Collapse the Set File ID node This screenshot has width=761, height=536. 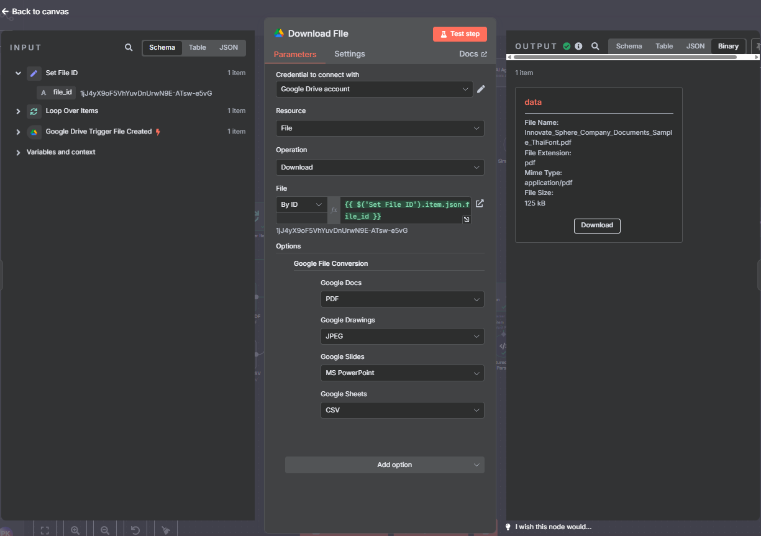18,73
